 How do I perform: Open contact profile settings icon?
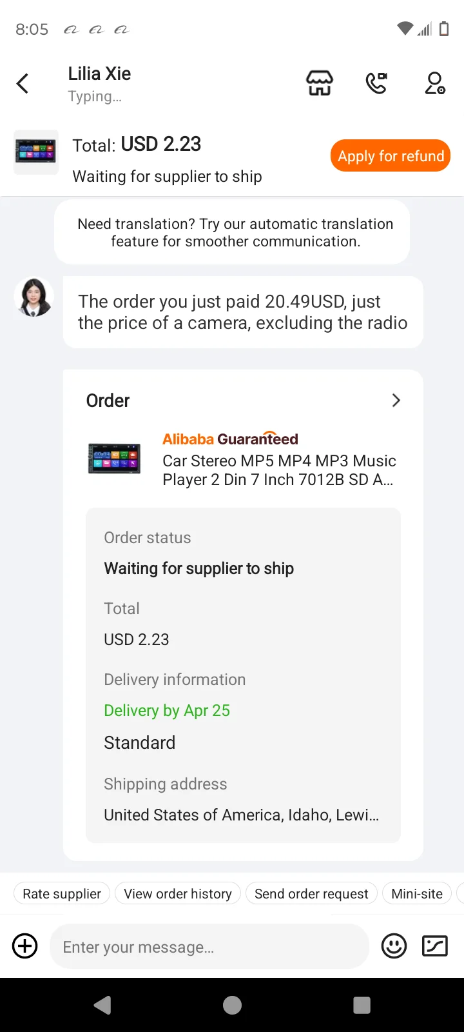435,83
